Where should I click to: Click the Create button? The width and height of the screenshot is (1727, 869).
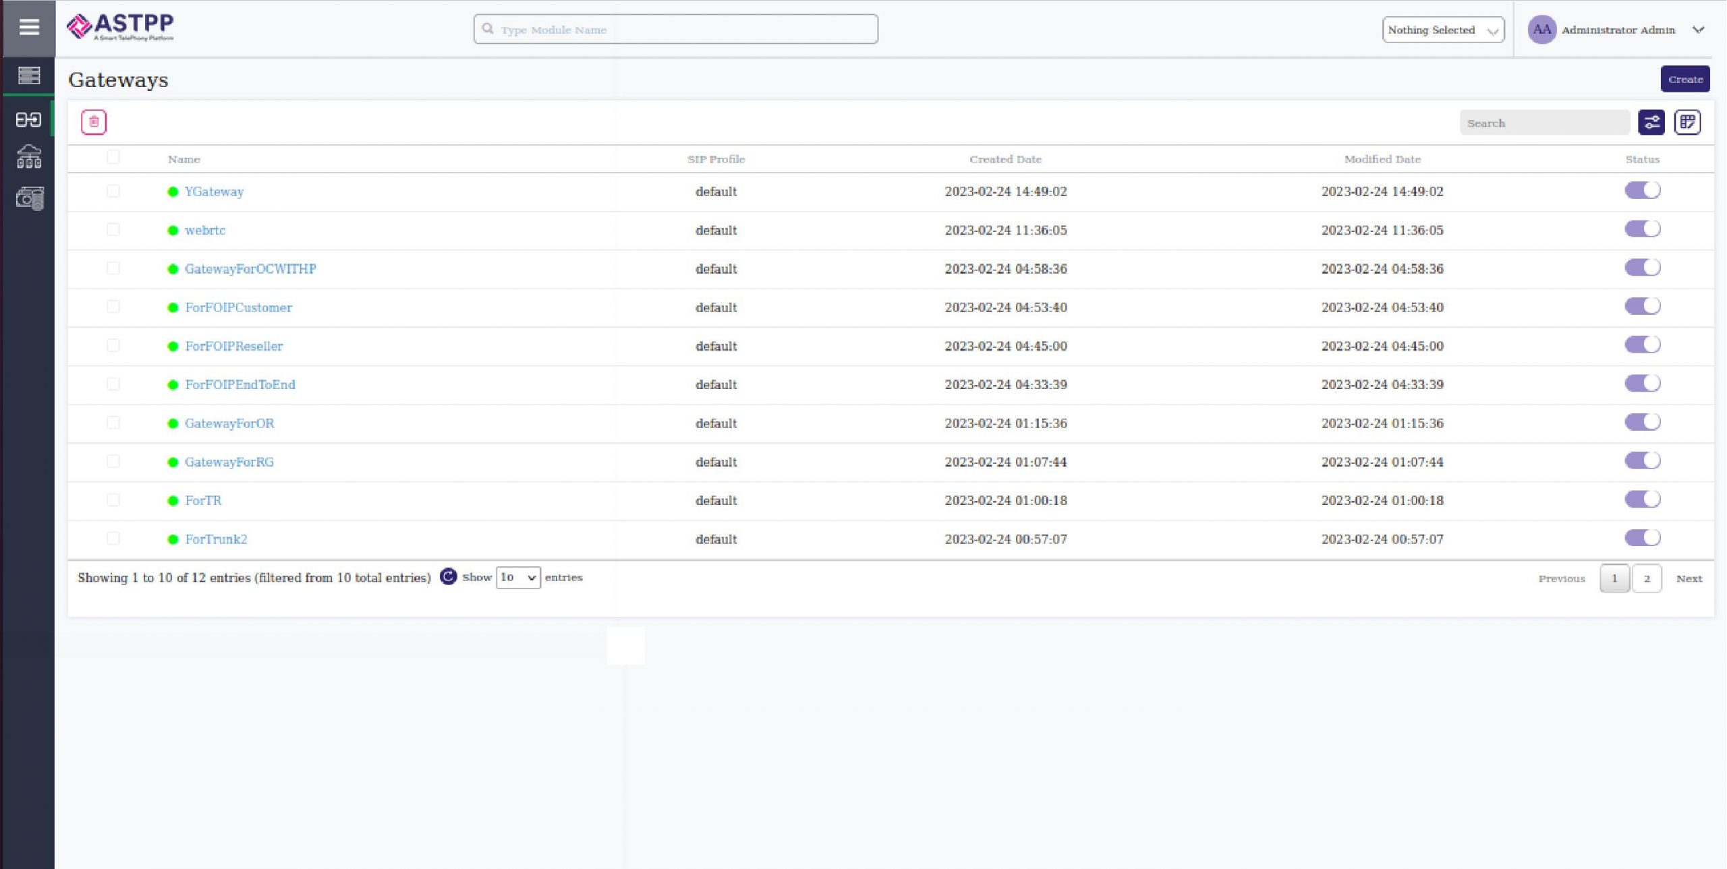pos(1685,80)
